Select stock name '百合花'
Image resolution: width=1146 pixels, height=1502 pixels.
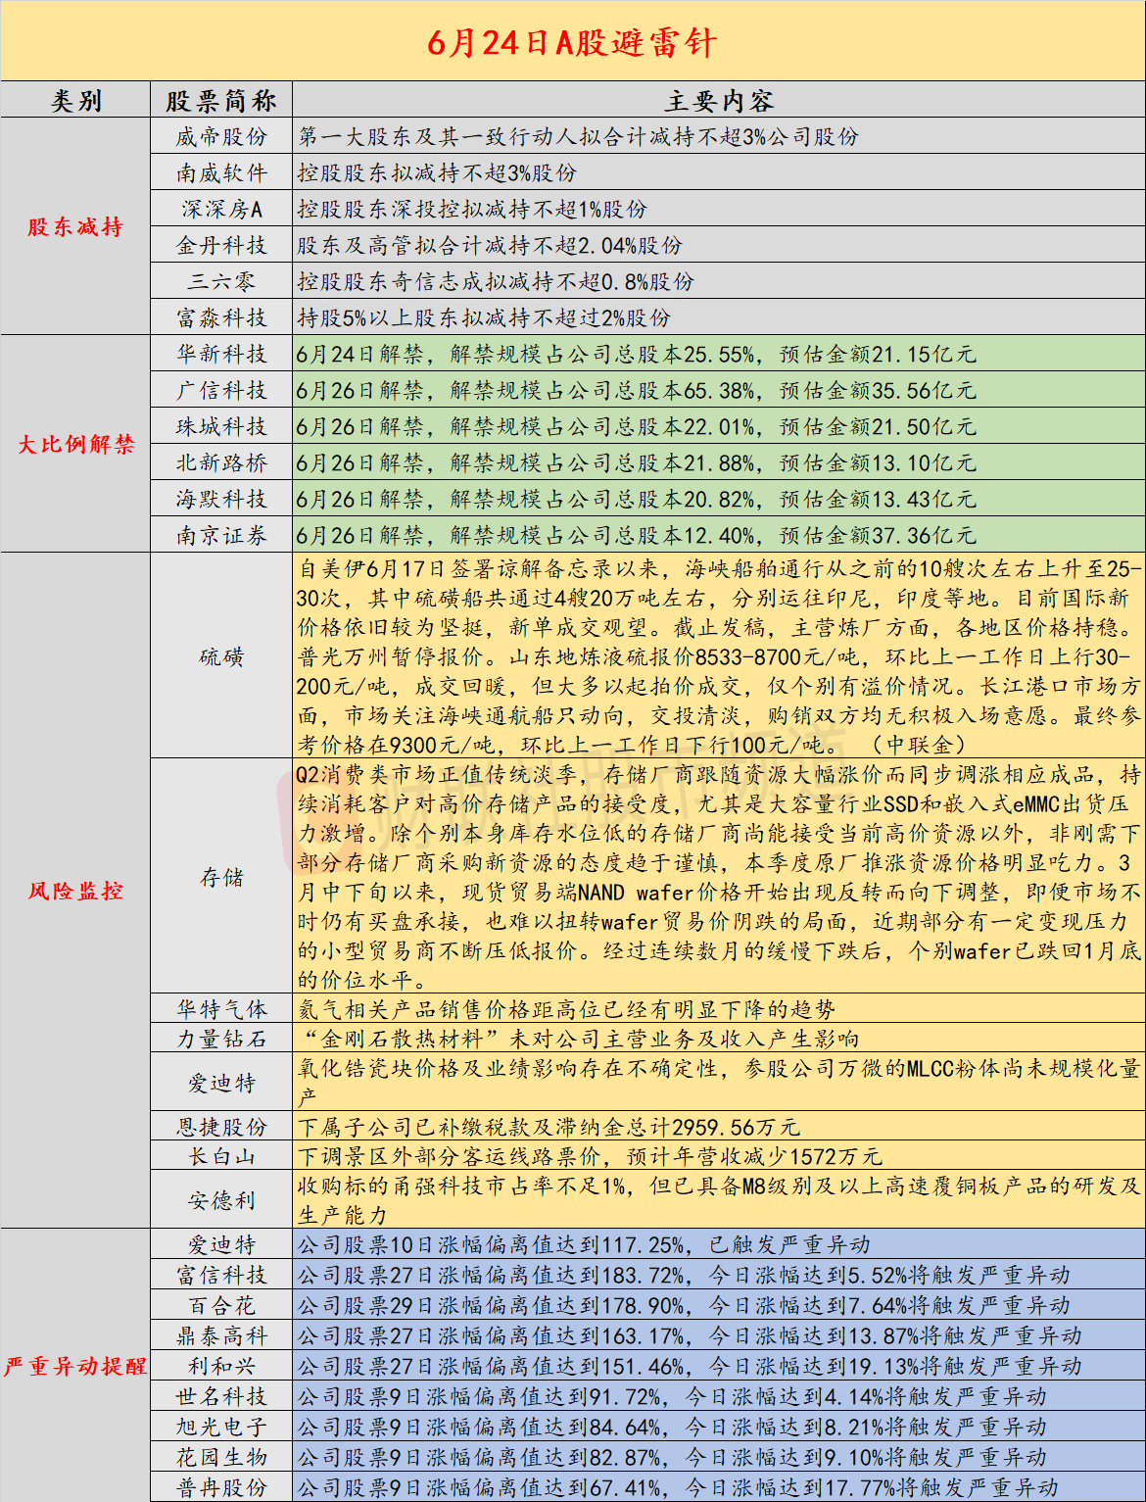pyautogui.click(x=221, y=1305)
